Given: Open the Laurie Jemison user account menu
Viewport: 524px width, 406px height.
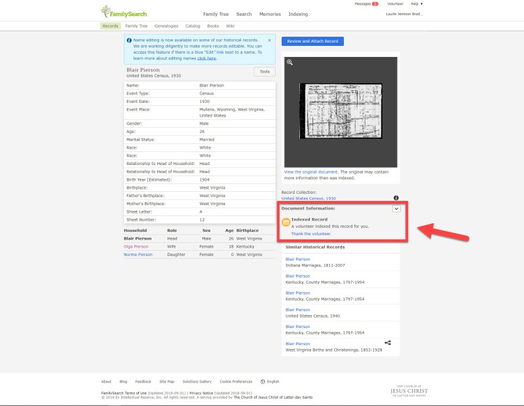Looking at the screenshot, I should pyautogui.click(x=404, y=14).
